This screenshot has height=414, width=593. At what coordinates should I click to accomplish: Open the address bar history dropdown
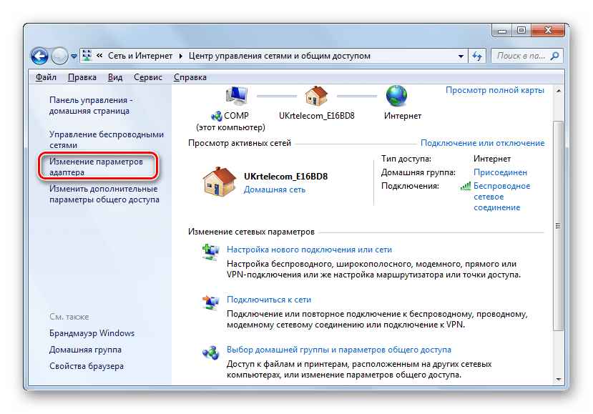pyautogui.click(x=461, y=55)
